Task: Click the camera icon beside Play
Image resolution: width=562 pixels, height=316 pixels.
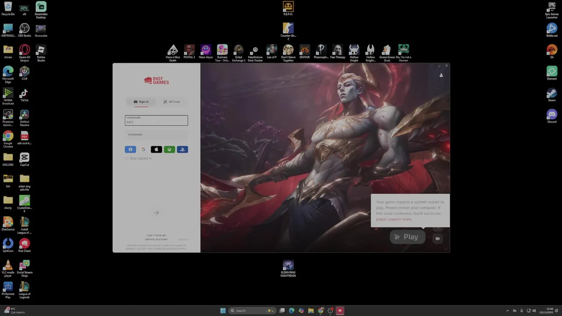Action: [x=438, y=239]
